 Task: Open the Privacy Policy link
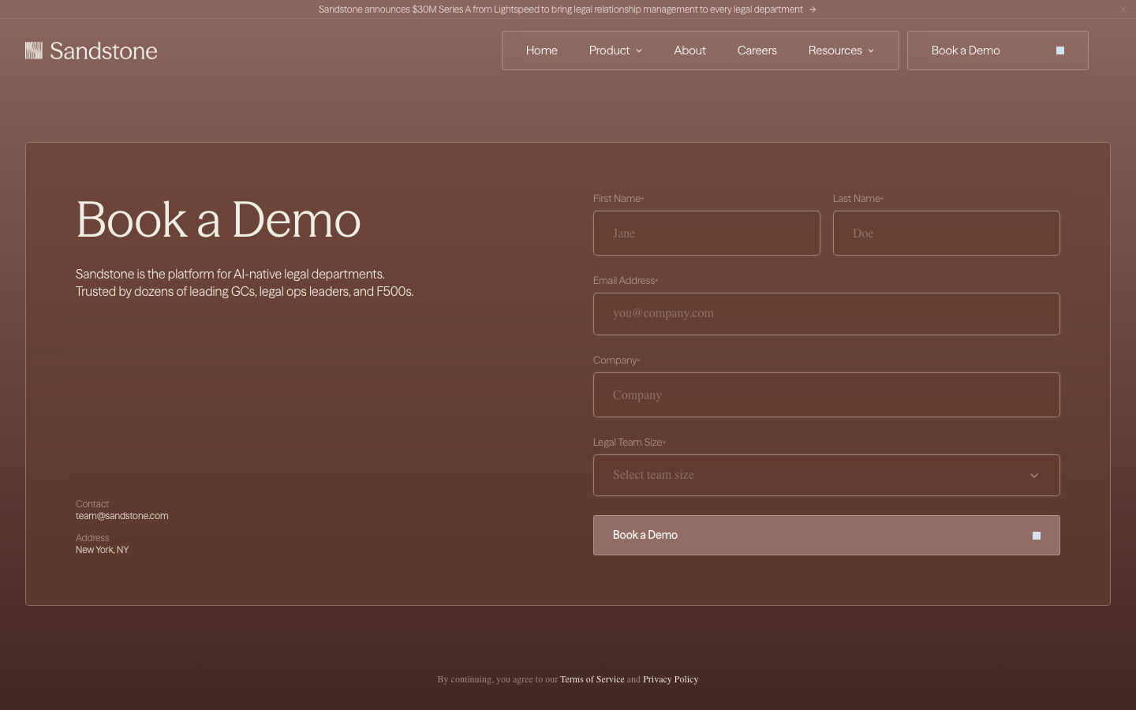click(x=671, y=679)
